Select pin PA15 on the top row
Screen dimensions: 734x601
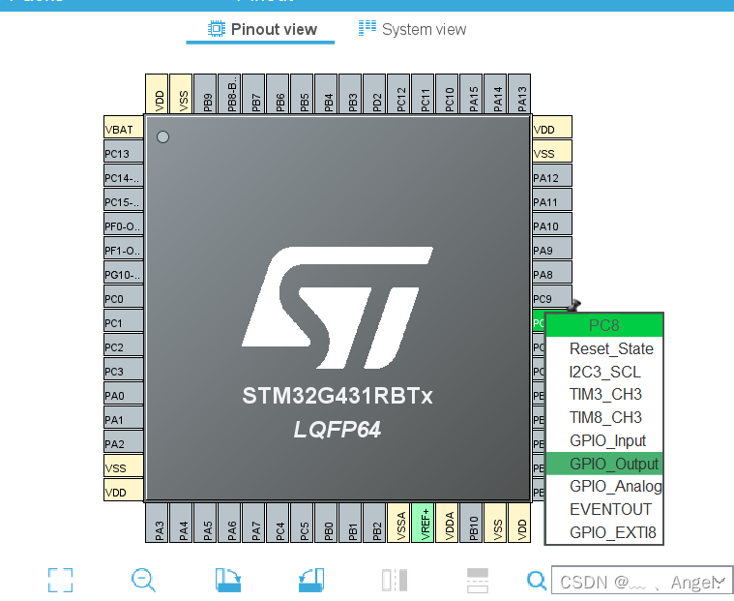tap(471, 94)
